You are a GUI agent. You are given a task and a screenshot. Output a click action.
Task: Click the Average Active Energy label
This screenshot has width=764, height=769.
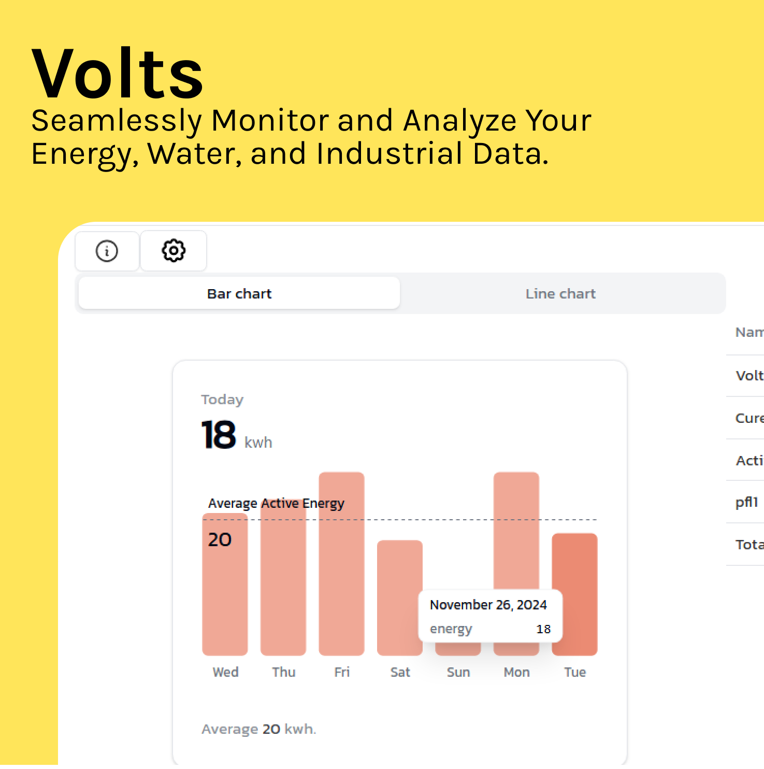[276, 503]
